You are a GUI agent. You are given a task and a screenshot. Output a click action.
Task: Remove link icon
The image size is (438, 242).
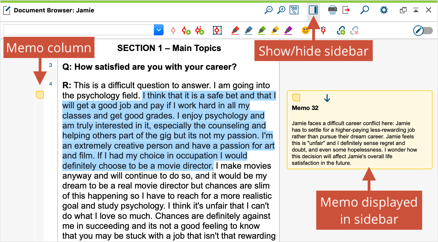[354, 30]
